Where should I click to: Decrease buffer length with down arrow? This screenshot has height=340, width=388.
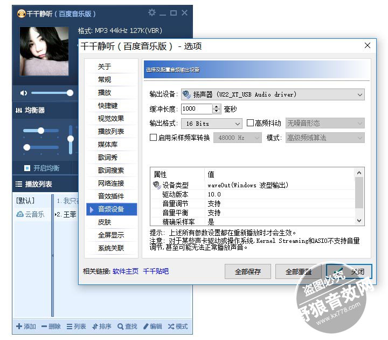pyautogui.click(x=217, y=111)
